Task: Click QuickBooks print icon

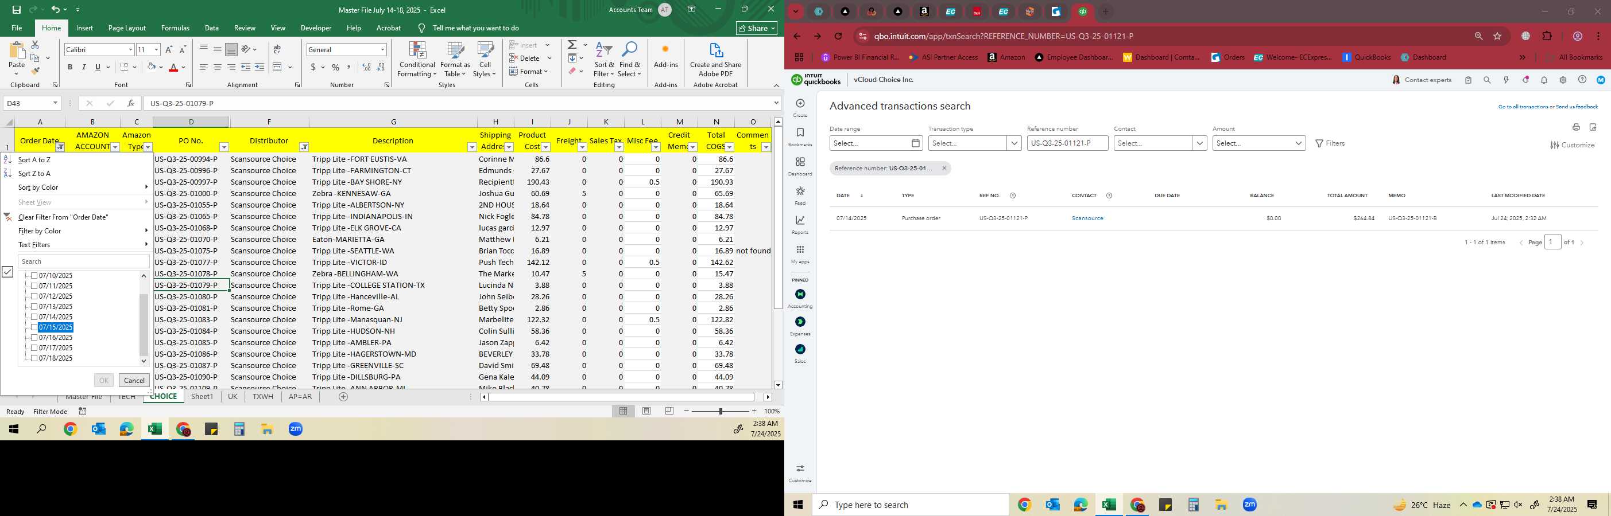Action: pos(1576,127)
